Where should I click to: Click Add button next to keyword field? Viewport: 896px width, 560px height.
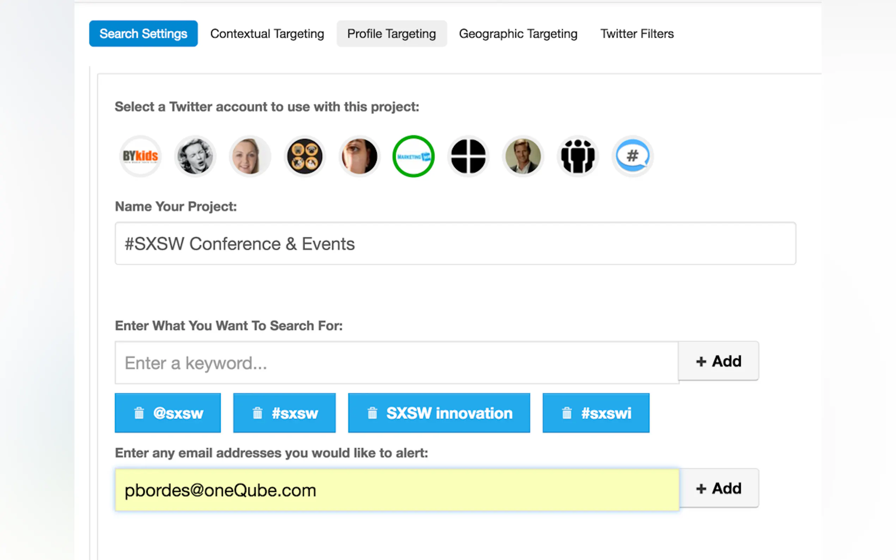pyautogui.click(x=718, y=361)
